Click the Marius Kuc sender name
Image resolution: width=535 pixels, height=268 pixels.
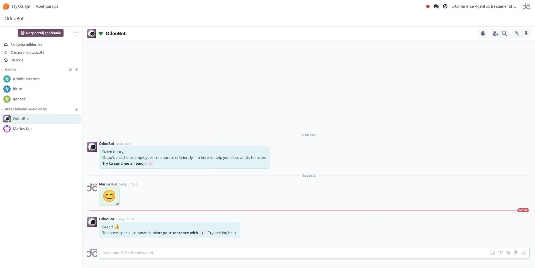point(108,184)
